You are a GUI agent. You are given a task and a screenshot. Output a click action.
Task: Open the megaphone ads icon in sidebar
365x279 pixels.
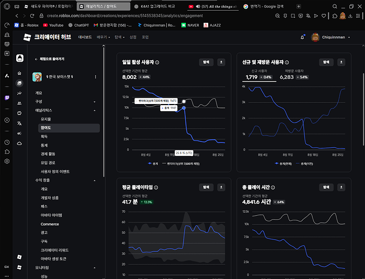coord(20,134)
